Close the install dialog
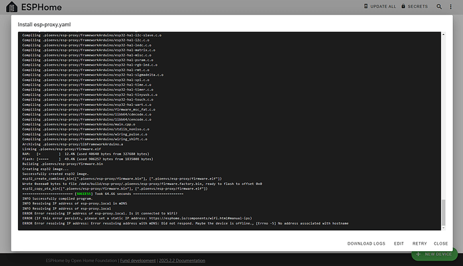Viewport: 463px width, 266px height. click(441, 244)
